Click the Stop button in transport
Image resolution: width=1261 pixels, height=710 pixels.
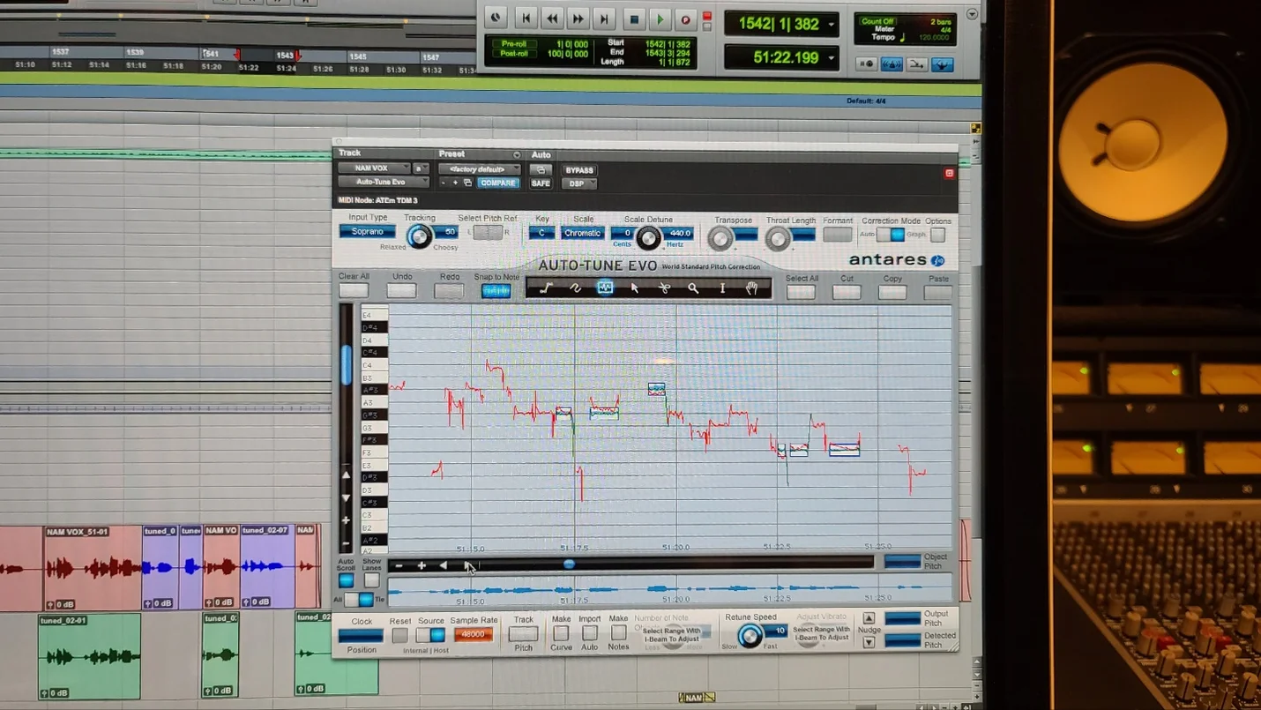(633, 18)
